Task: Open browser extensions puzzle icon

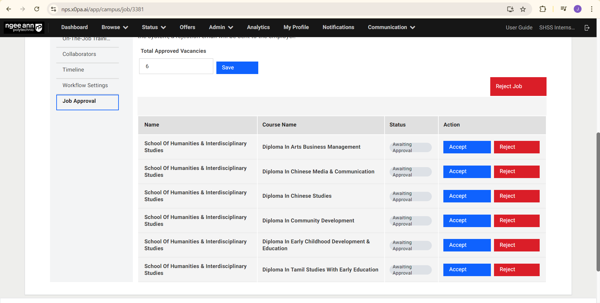Action: 542,9
